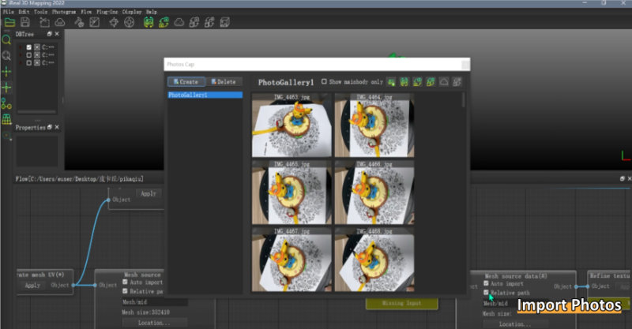The image size is (632, 329).
Task: Click the cloud icon in Photos Cap toolbar
Action: coord(444,82)
